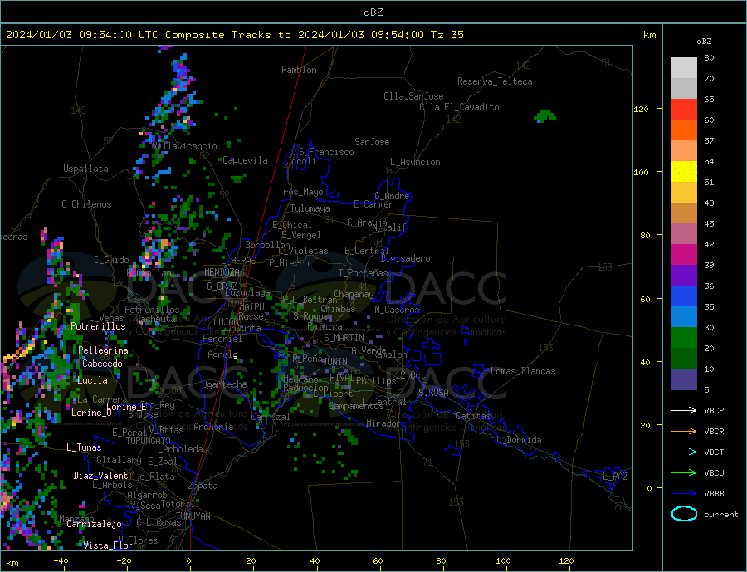Viewport: 747px width, 572px height.
Task: Click the VBBB legend label
Action: (714, 493)
